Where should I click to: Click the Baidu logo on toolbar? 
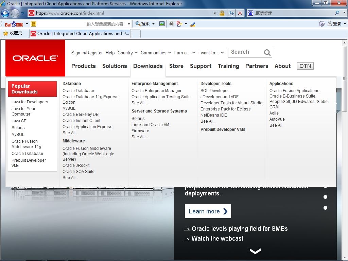point(14,24)
